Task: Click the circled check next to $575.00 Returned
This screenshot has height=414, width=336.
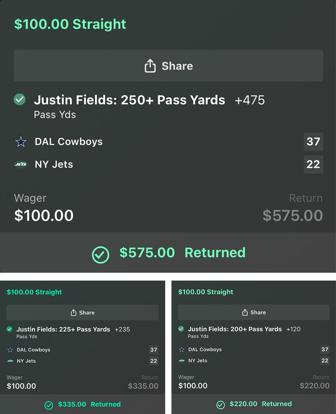Action: tap(100, 254)
